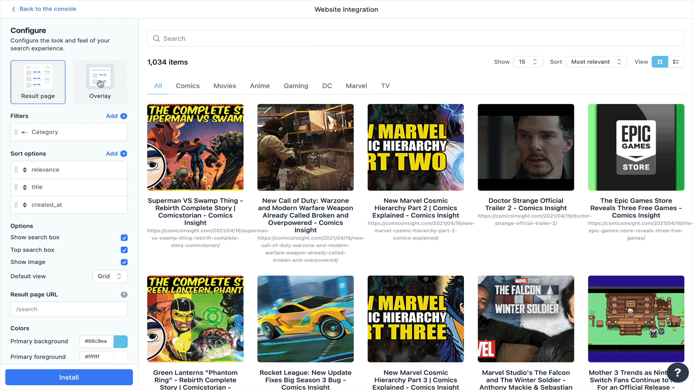This screenshot has width=693, height=390.
Task: Switch to list view icon
Action: [x=676, y=62]
